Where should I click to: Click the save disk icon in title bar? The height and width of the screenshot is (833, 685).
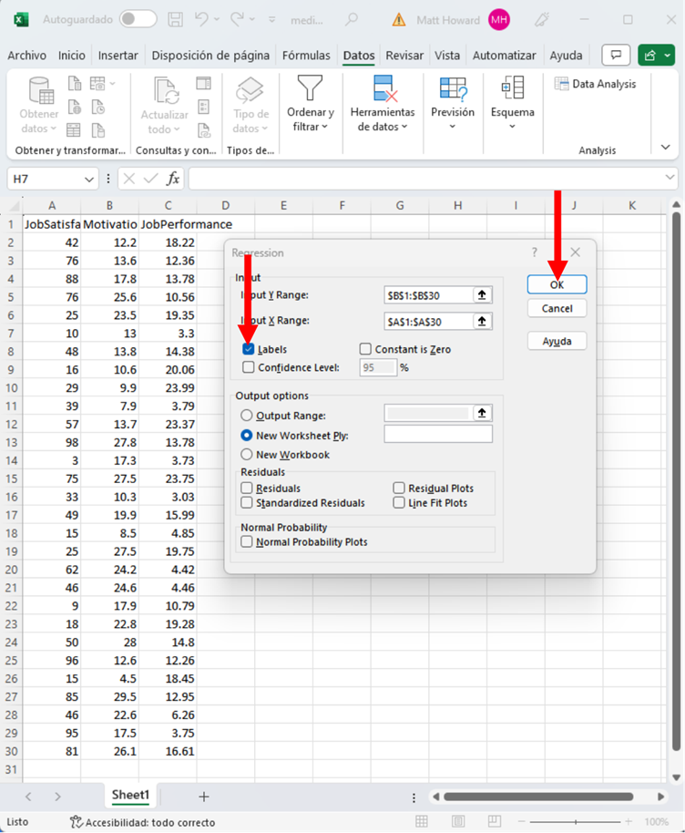(x=176, y=19)
